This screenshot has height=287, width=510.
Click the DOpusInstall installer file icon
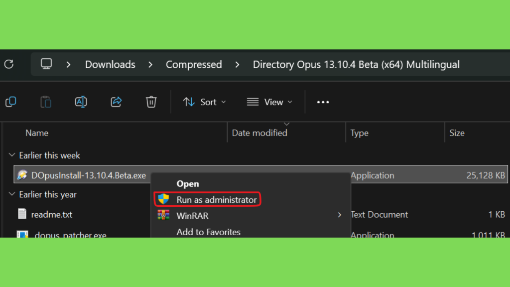22,175
